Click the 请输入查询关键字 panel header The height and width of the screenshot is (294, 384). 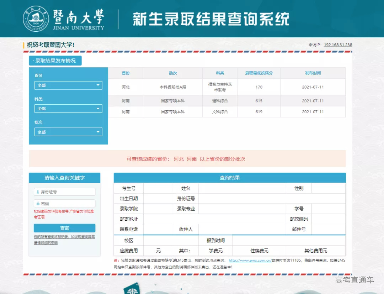64,178
